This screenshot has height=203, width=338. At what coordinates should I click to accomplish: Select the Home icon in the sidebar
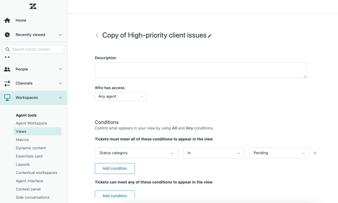(7, 20)
